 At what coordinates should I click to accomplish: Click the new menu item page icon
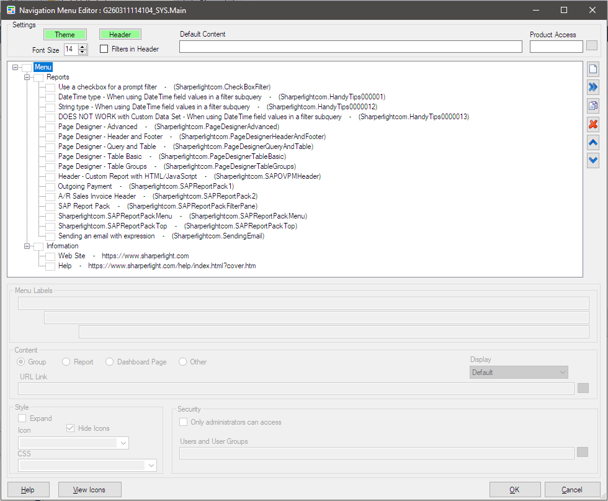click(x=593, y=70)
